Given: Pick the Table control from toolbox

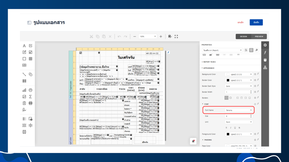Looking at the screenshot, I should [30, 59].
